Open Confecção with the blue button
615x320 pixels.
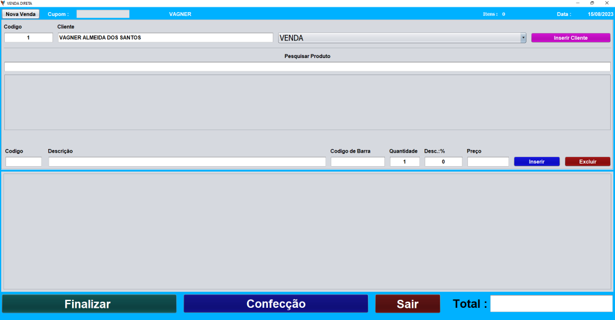click(x=276, y=304)
